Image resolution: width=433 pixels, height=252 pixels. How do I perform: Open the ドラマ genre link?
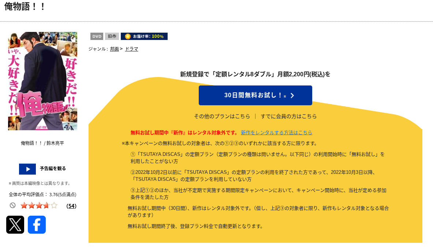[x=131, y=49]
